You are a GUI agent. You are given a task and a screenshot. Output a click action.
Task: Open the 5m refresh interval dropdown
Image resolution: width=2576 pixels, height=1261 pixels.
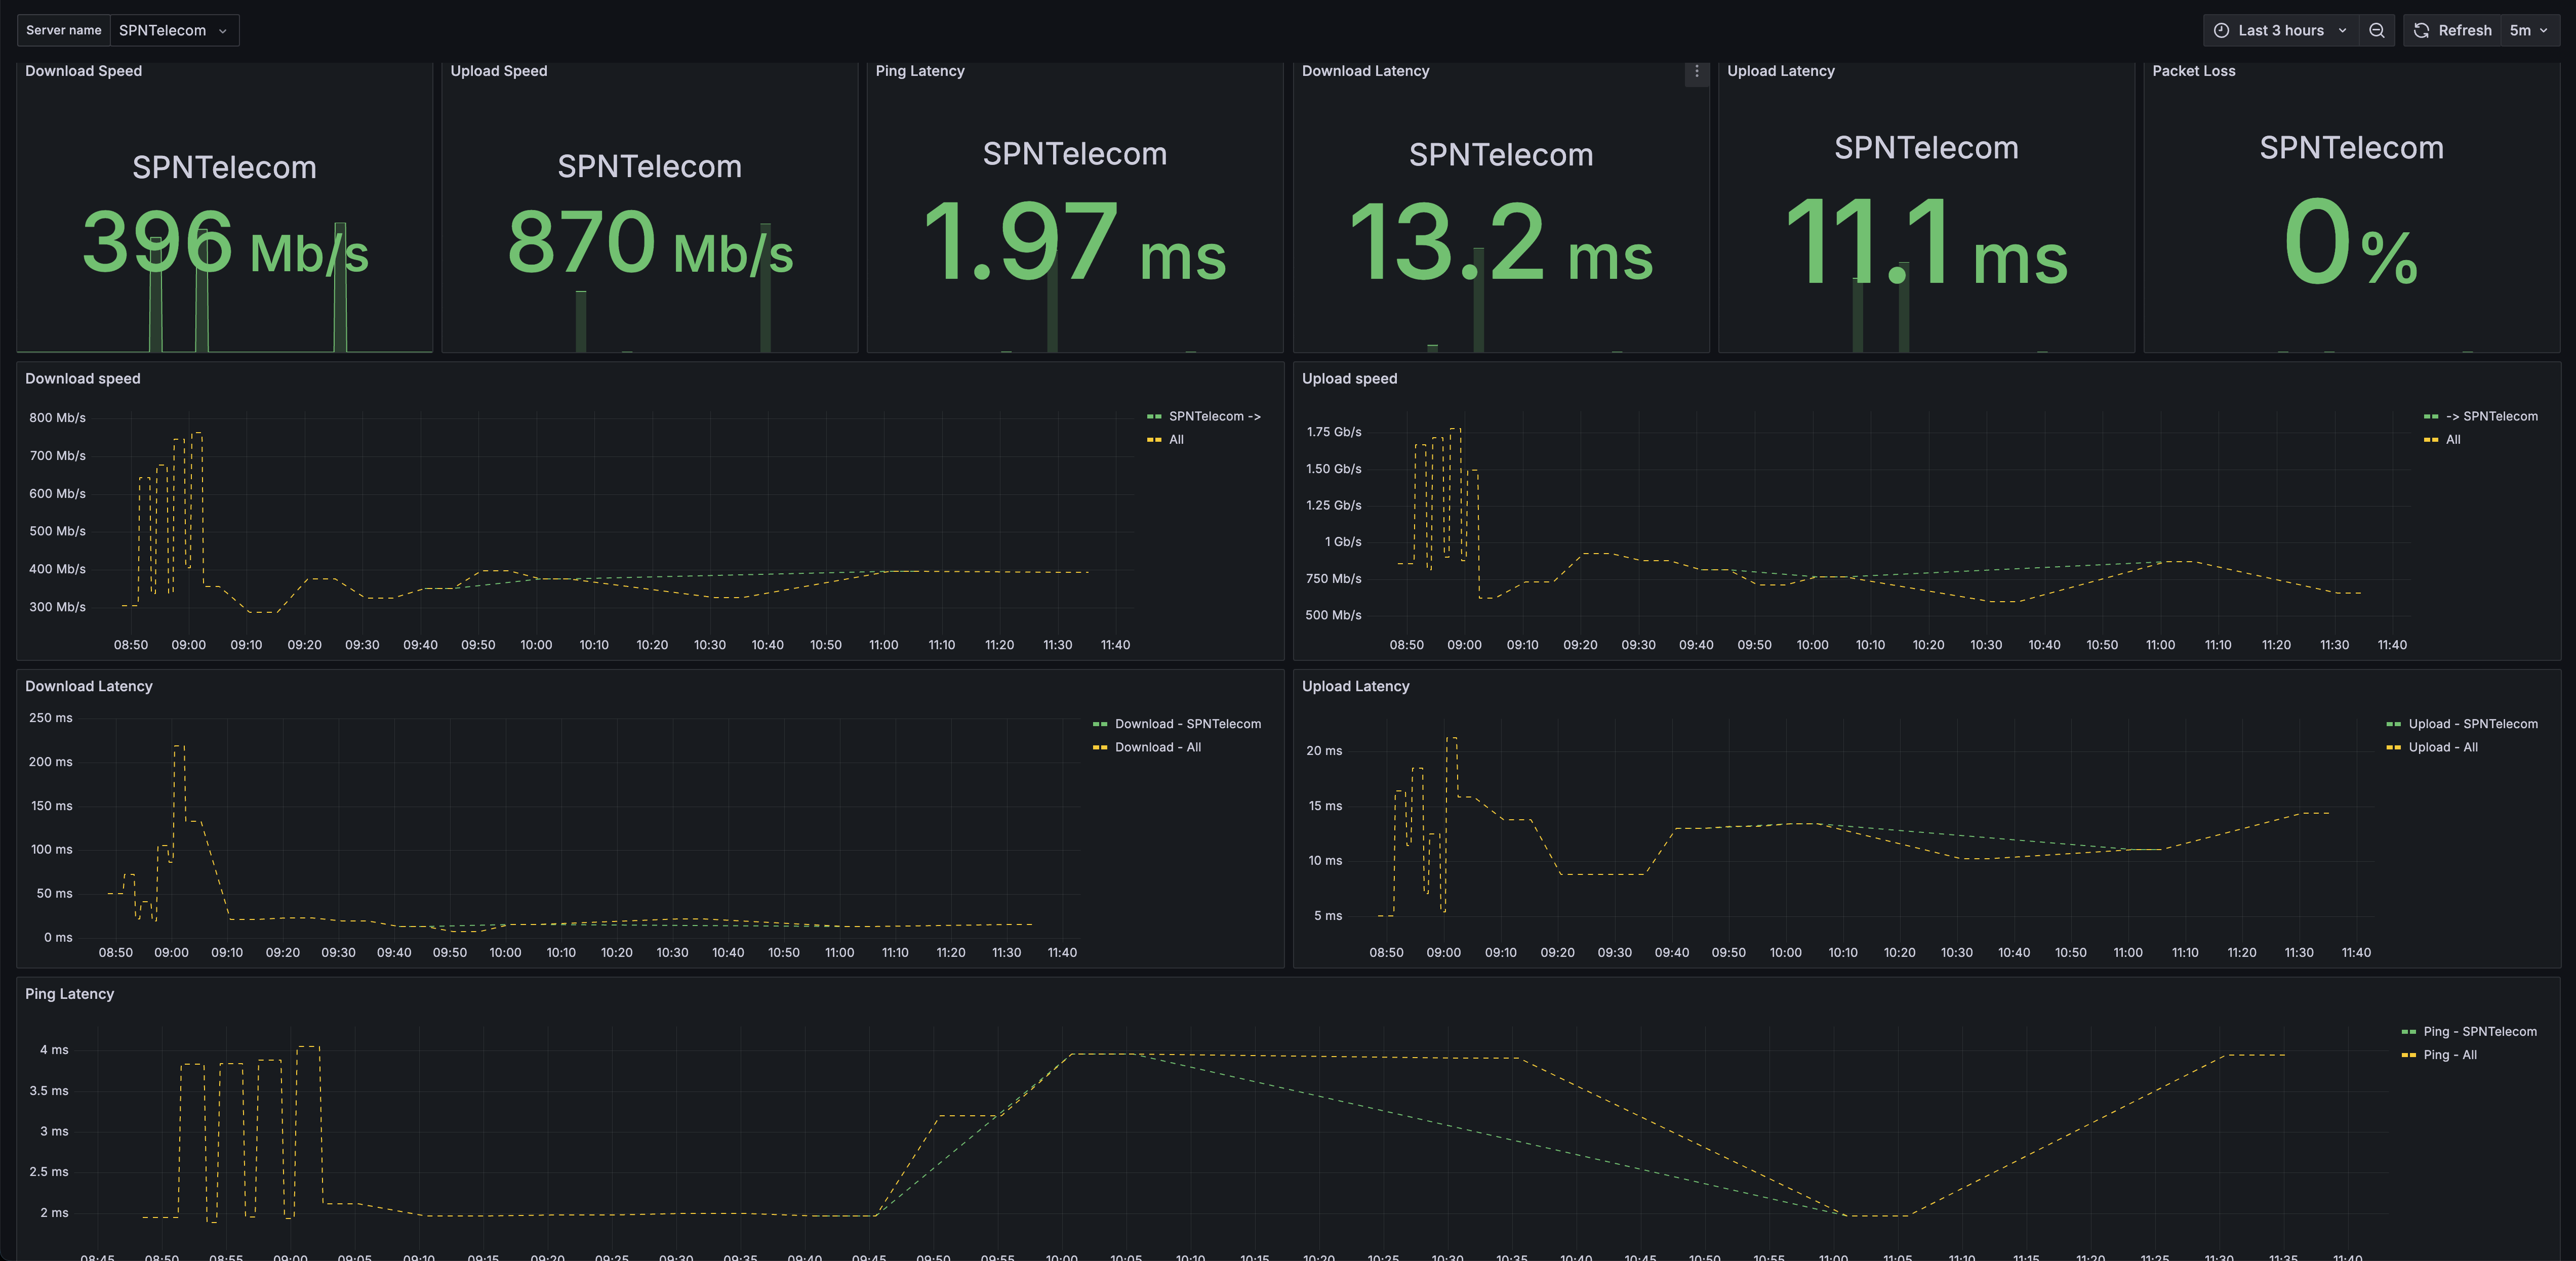coord(2529,30)
